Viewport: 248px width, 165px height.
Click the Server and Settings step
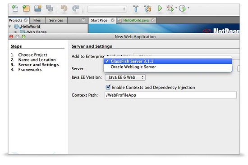click(x=38, y=65)
